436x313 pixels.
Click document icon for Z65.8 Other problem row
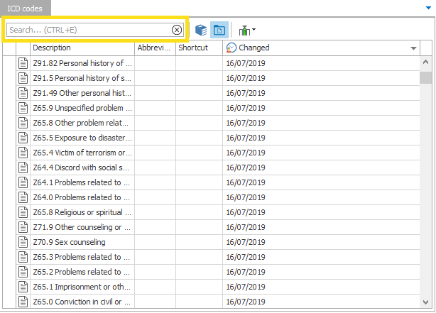[x=23, y=123]
